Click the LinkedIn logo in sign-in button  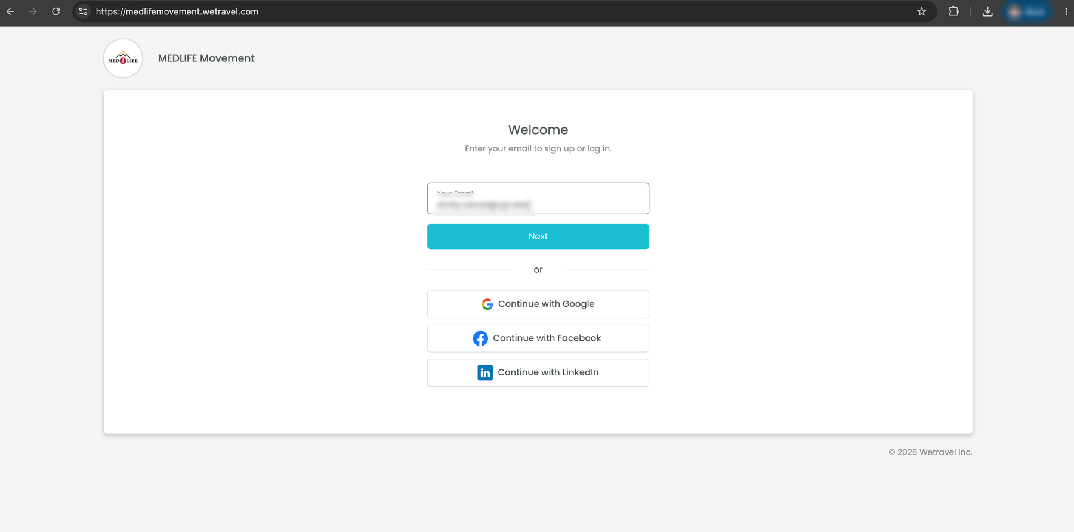(x=485, y=372)
